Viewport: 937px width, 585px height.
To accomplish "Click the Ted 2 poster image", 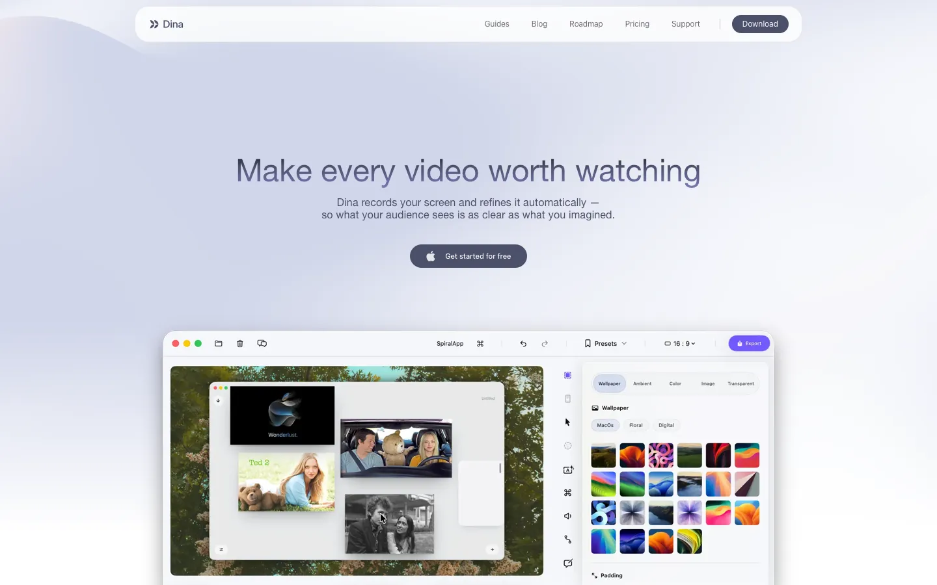I will click(x=286, y=482).
